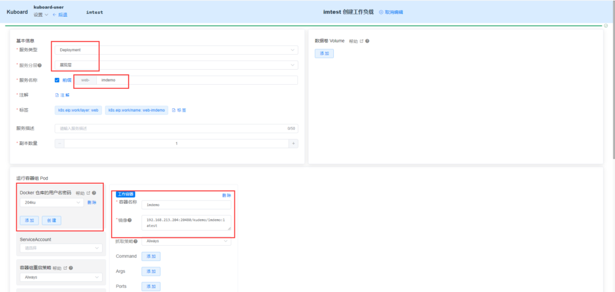This screenshot has height=292, width=615.
Task: Click the help question icon beside 服务分层
Action: [x=40, y=65]
